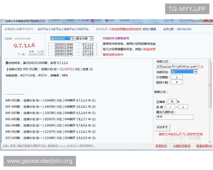Open the U彩平台 link

[56, 29]
